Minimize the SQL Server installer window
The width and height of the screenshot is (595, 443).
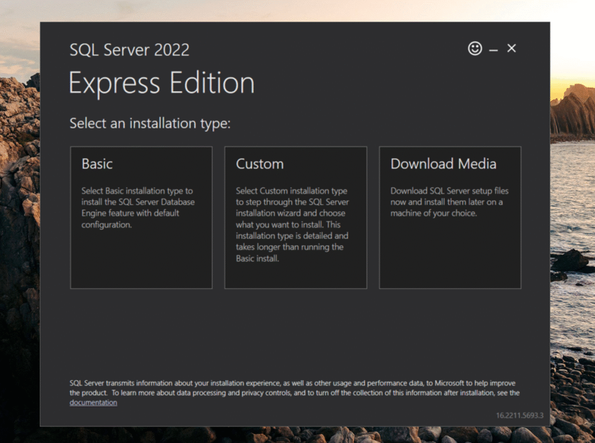(493, 49)
